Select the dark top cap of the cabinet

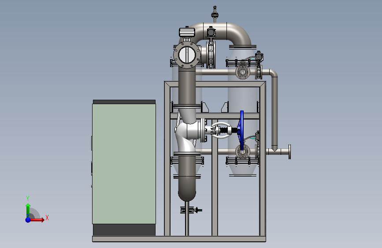124,101
